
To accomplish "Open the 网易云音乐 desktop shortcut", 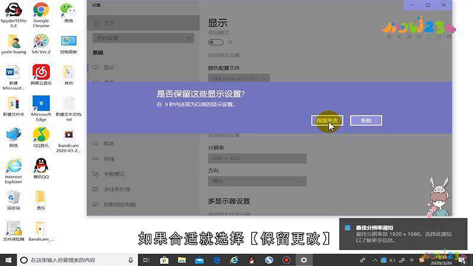I will point(41,75).
